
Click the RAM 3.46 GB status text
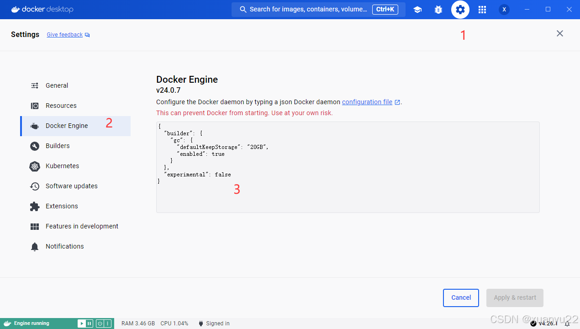point(138,324)
